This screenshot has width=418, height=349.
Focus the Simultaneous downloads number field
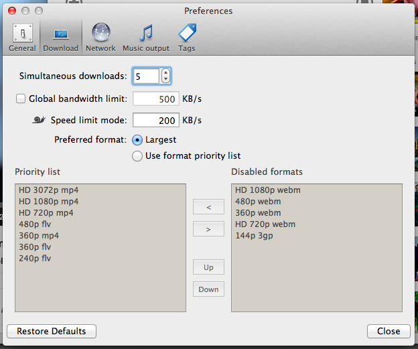146,76
